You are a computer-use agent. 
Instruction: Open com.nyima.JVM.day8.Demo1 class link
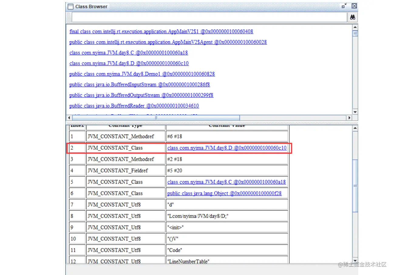pos(142,74)
